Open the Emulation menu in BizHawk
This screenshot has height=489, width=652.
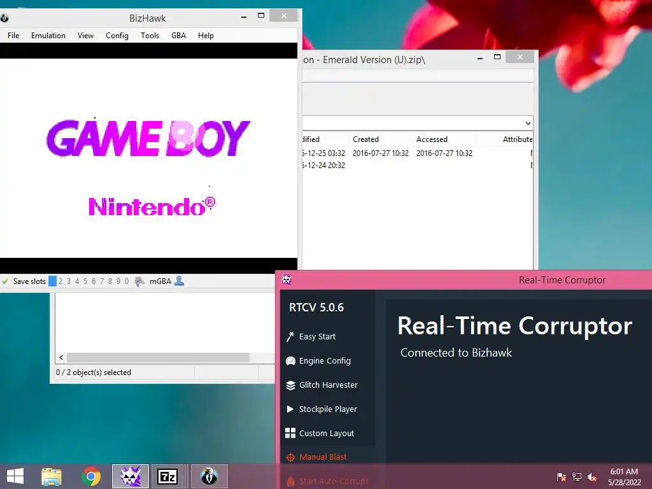(x=48, y=36)
